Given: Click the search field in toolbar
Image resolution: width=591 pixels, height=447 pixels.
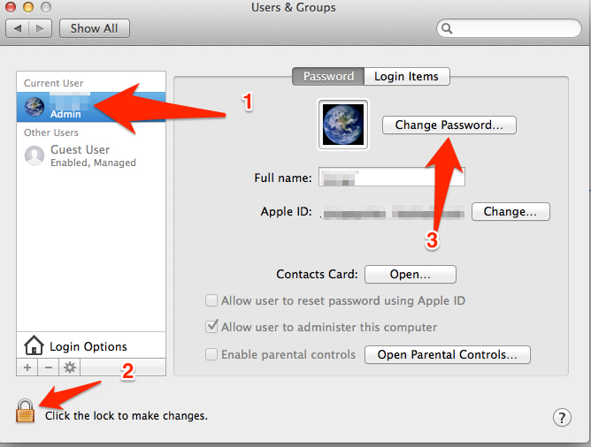Looking at the screenshot, I should coord(511,29).
